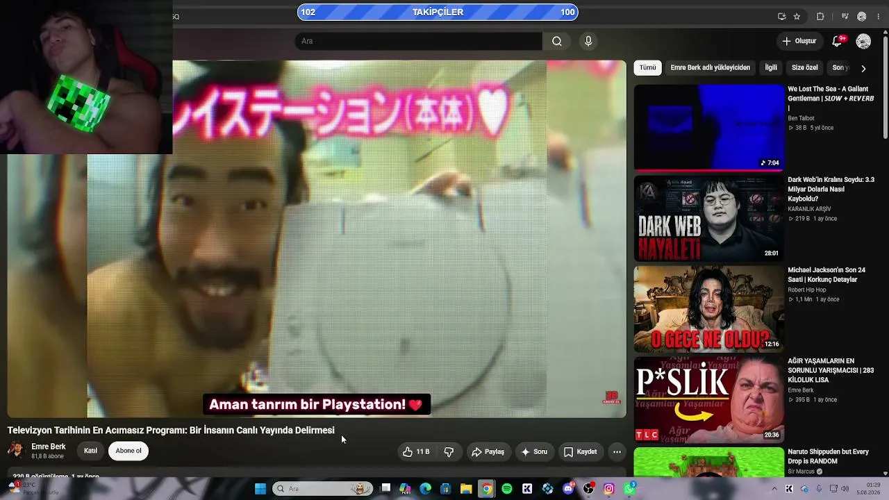The width and height of the screenshot is (889, 500).
Task: Click the Soru ask button
Action: click(533, 452)
